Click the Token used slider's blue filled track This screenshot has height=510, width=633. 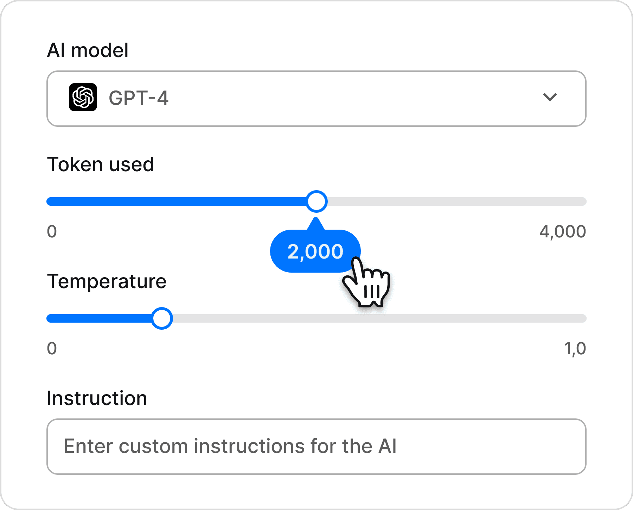tap(177, 201)
